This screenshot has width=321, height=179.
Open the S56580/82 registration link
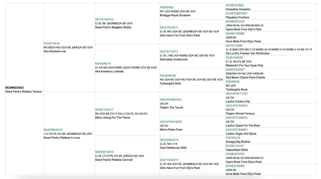pos(167,7)
